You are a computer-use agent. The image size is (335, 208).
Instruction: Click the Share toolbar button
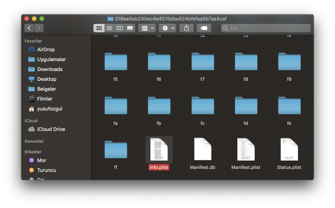(x=186, y=28)
